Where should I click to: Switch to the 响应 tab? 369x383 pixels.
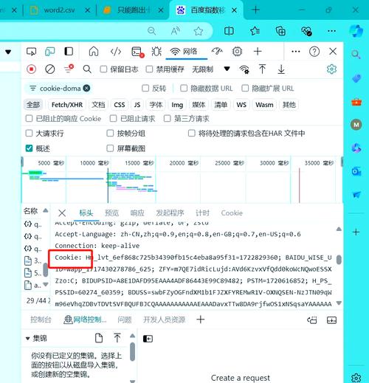(137, 213)
